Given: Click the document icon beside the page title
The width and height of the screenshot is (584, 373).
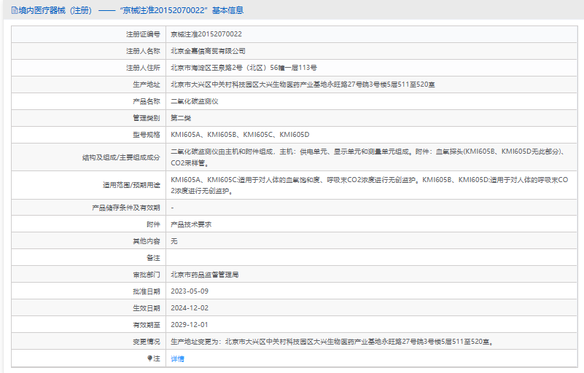Looking at the screenshot, I should [x=15, y=10].
